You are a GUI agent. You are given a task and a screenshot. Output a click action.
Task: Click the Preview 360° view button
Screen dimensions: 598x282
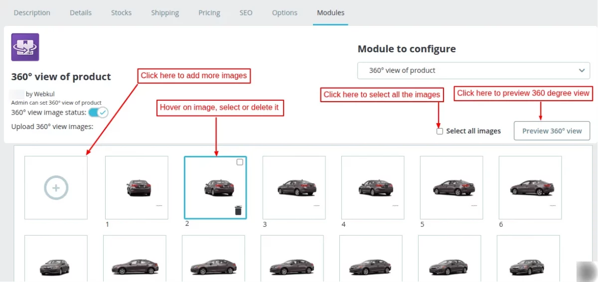(552, 131)
